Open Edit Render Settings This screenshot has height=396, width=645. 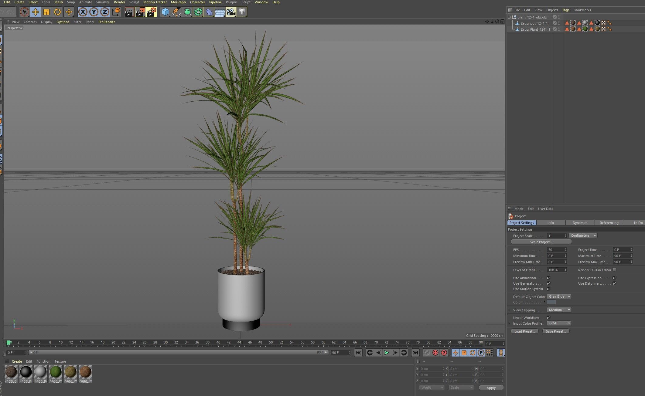coord(151,12)
